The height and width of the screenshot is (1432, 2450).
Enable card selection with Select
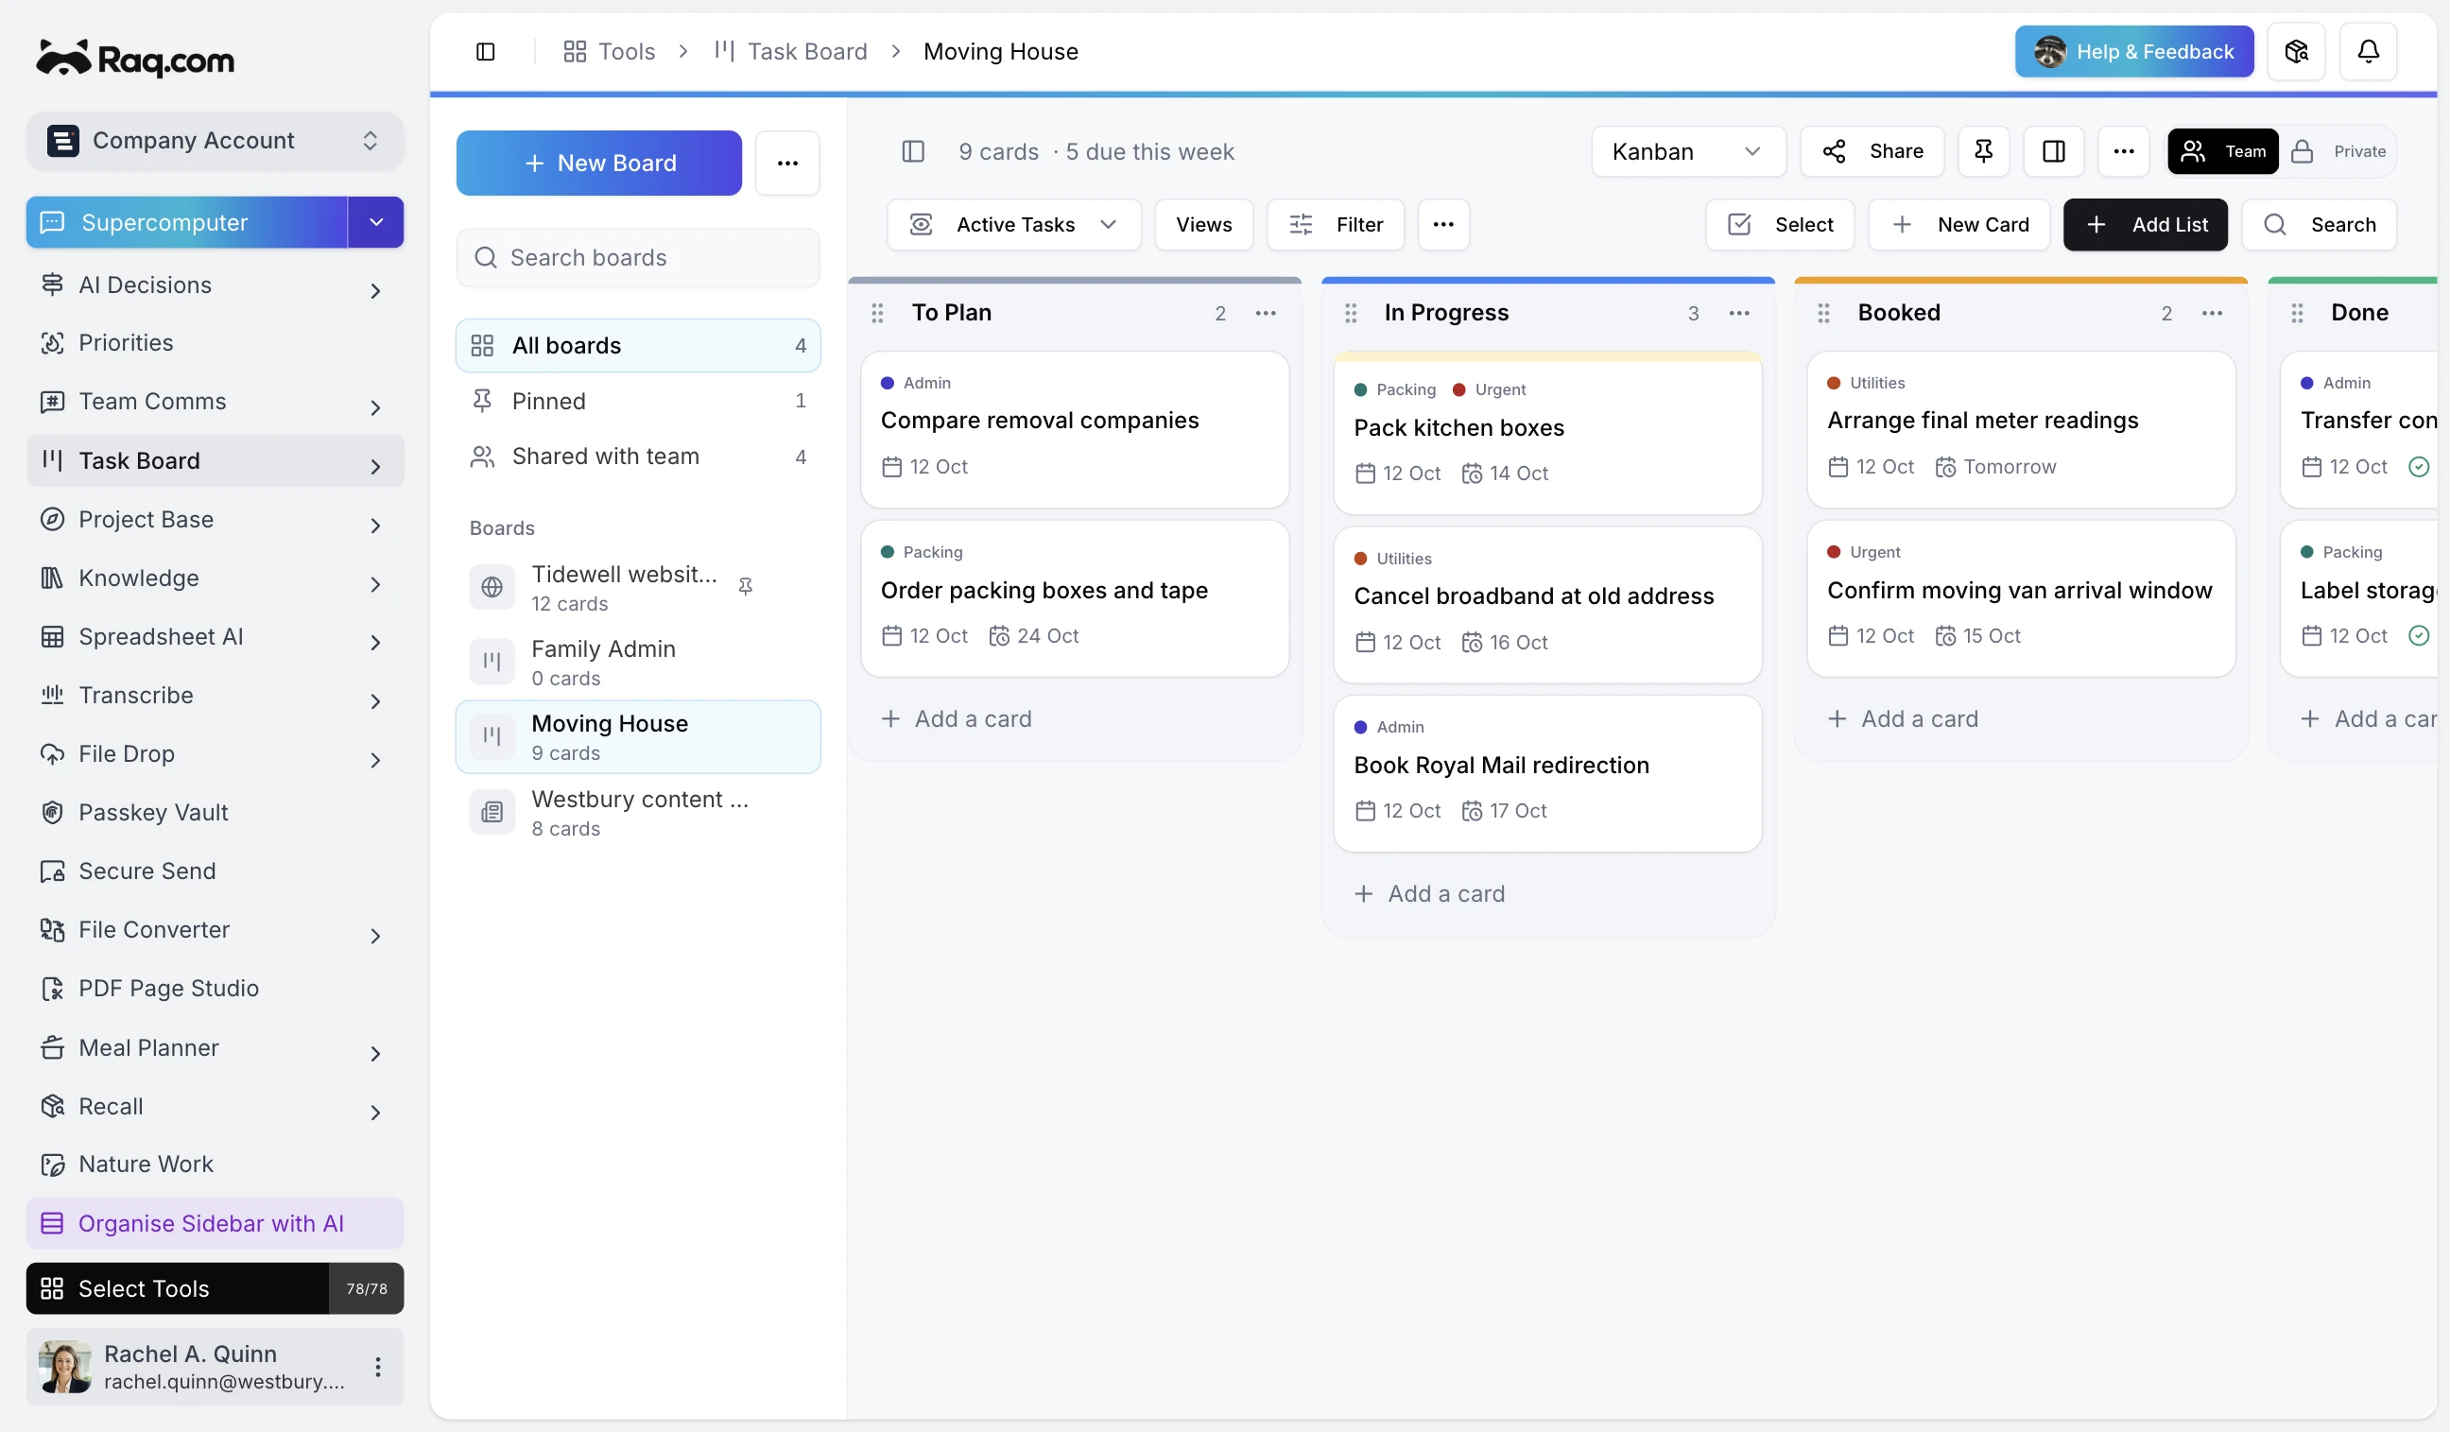click(x=1780, y=225)
